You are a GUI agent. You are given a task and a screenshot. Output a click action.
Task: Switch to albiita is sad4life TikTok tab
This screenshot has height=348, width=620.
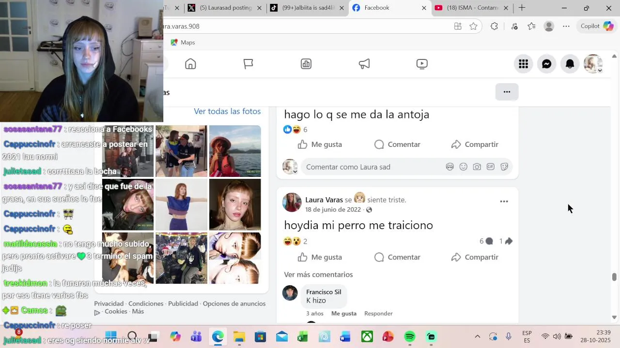[x=308, y=8]
